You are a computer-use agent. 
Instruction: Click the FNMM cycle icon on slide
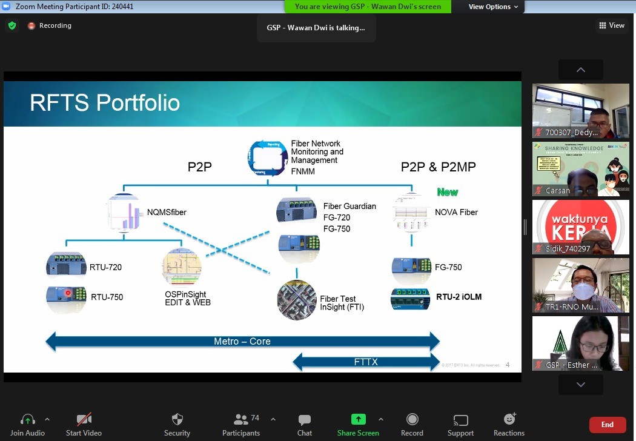267,158
